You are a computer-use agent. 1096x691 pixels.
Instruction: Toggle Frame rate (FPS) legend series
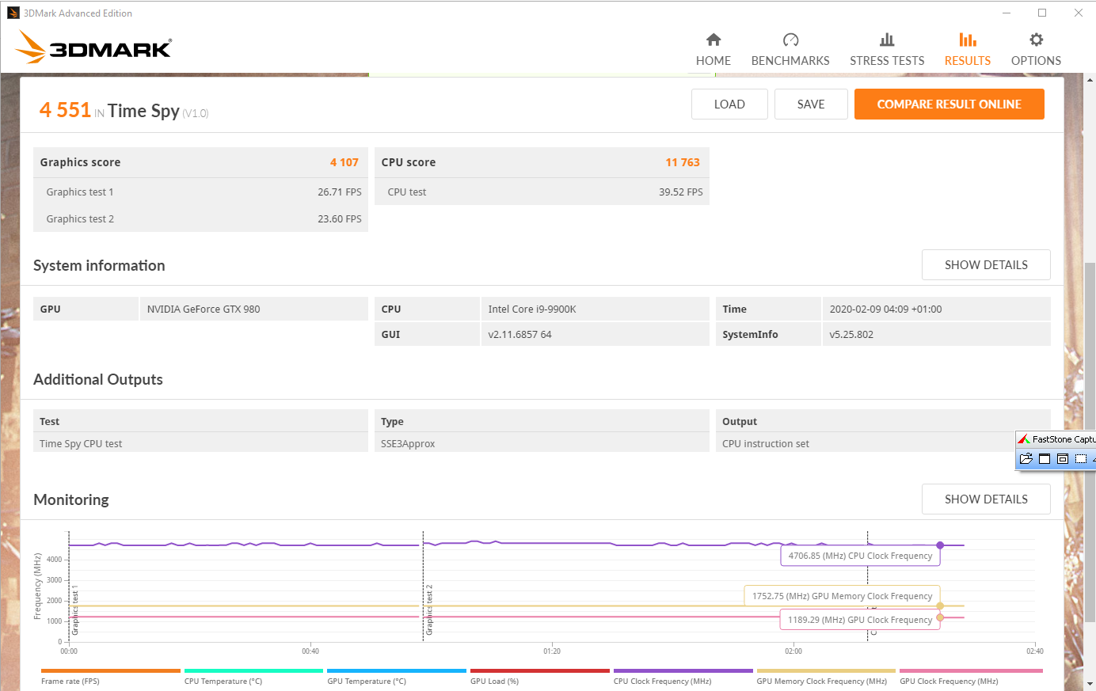pyautogui.click(x=111, y=677)
